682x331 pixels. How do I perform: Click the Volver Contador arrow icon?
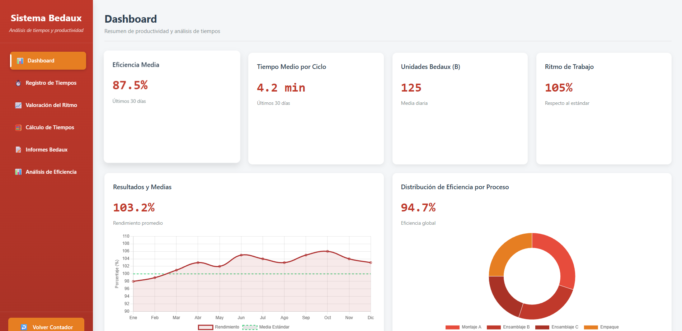(x=24, y=327)
